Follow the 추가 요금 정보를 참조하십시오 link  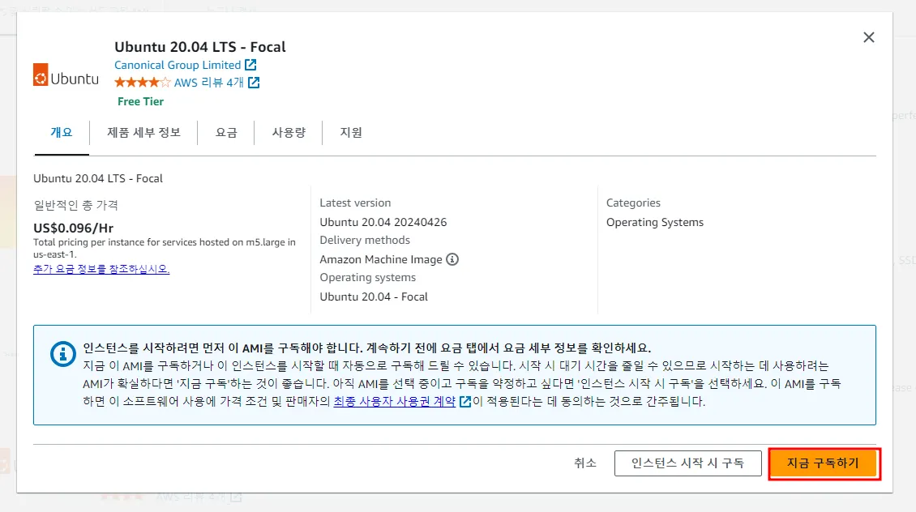tap(101, 269)
